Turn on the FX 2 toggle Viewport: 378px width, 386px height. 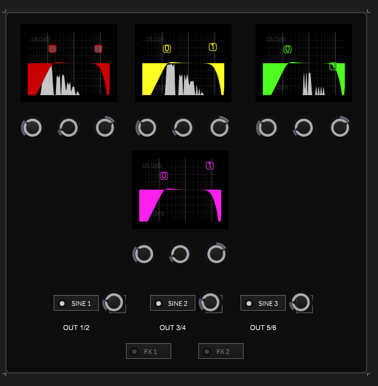[221, 351]
